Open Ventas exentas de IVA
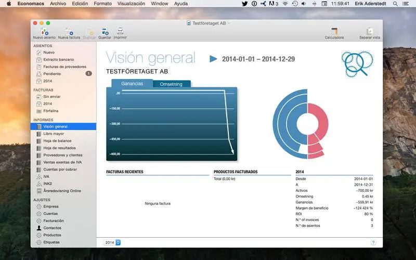Screen dimensions: 416x260 (x=62, y=162)
